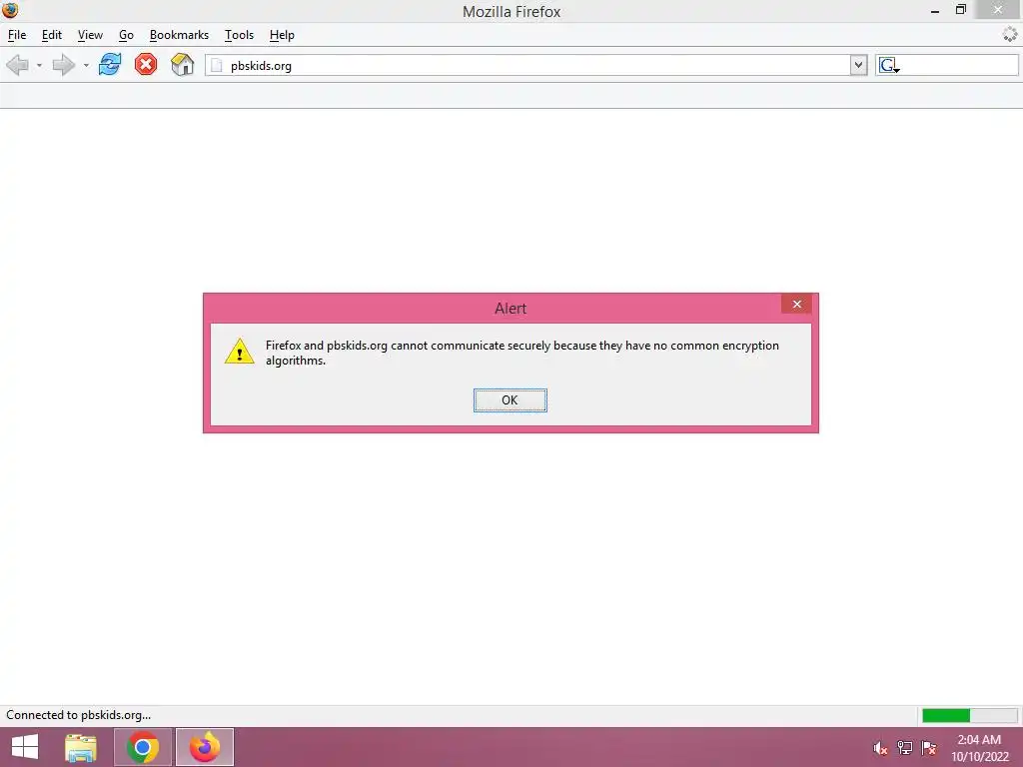Select the Firefox taskbar button
The width and height of the screenshot is (1023, 767).
(x=205, y=747)
